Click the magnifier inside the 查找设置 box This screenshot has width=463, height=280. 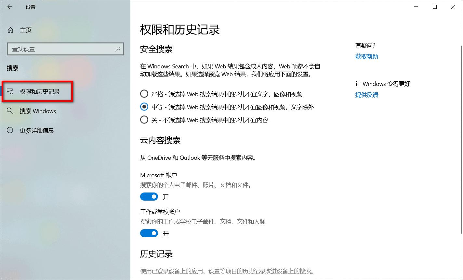pyautogui.click(x=118, y=49)
